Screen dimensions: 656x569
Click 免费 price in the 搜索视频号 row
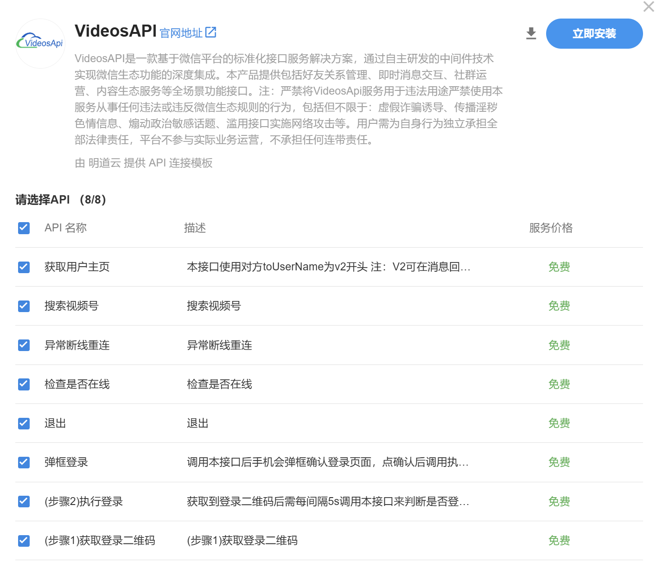tap(559, 306)
